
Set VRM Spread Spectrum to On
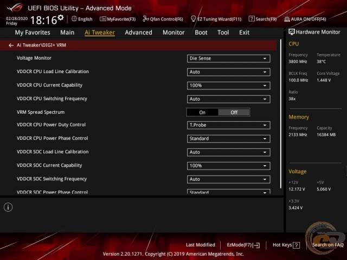point(202,112)
